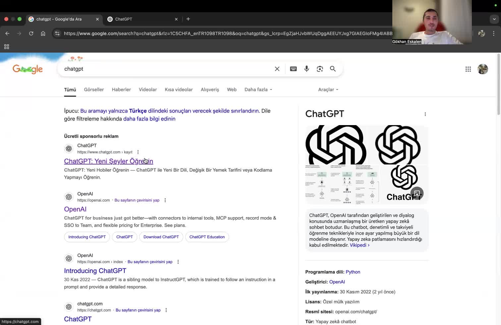The image size is (501, 325).
Task: Switch to the Görseller tab
Action: coord(94,90)
